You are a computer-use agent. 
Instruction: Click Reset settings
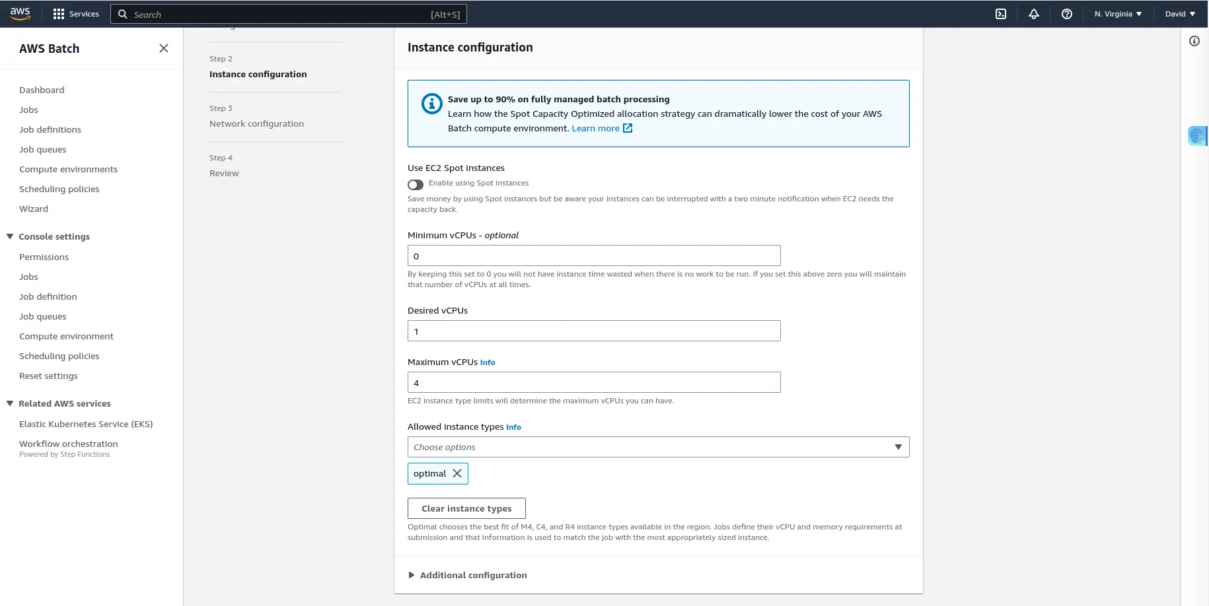(x=49, y=376)
